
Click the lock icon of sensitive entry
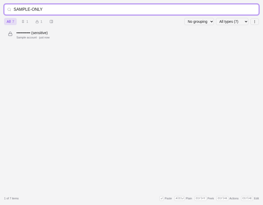click(x=10, y=34)
